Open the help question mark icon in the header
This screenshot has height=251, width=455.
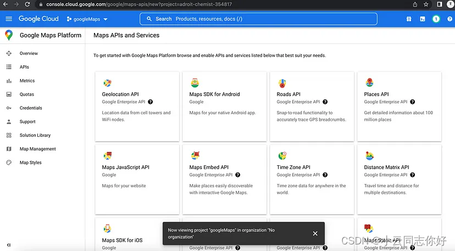point(450,19)
